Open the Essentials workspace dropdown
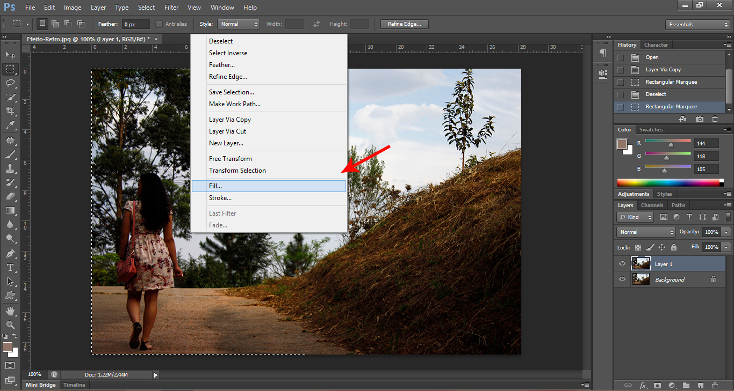The width and height of the screenshot is (734, 391). coord(697,25)
